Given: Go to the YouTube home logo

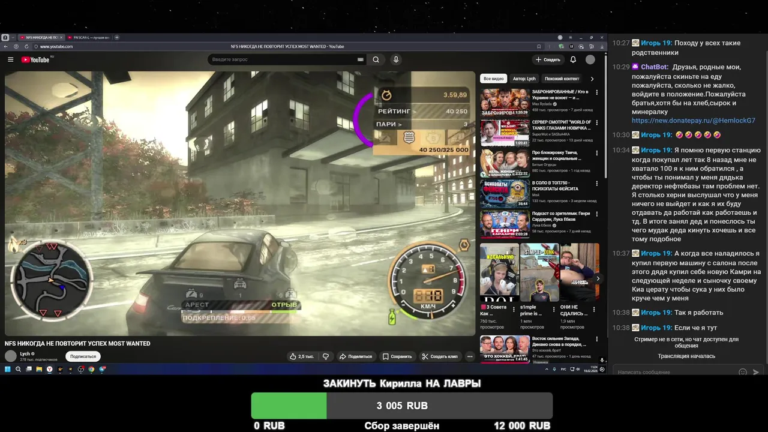Looking at the screenshot, I should [x=35, y=59].
